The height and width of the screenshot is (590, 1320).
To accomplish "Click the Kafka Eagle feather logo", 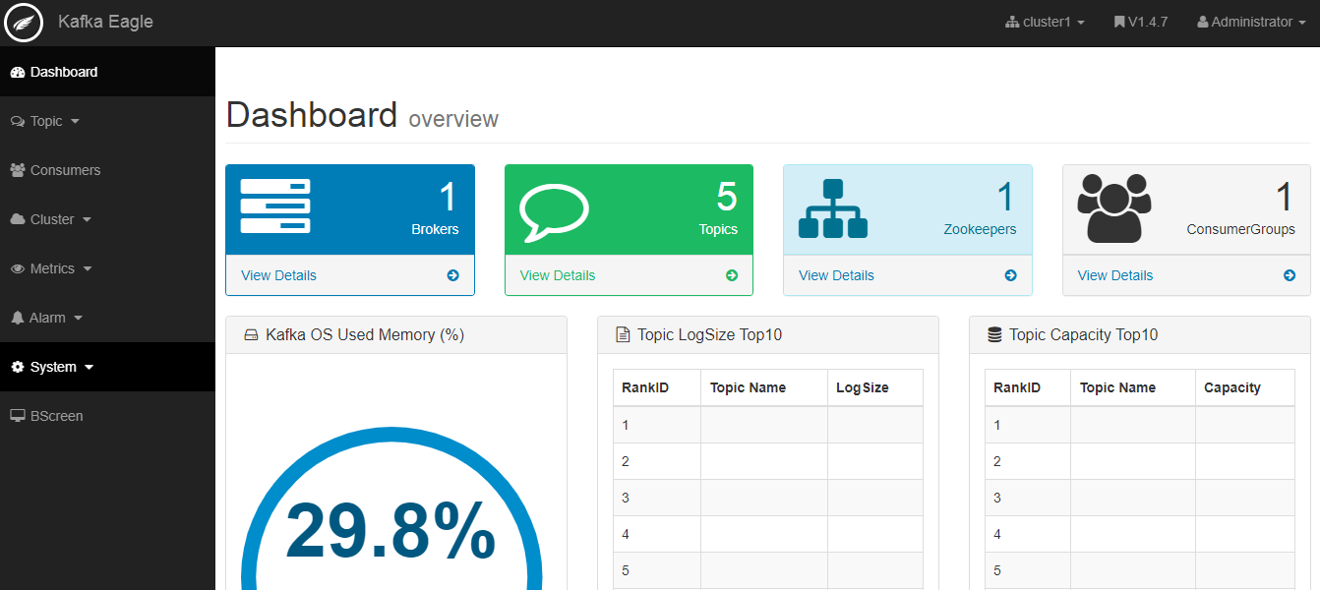I will (x=24, y=23).
